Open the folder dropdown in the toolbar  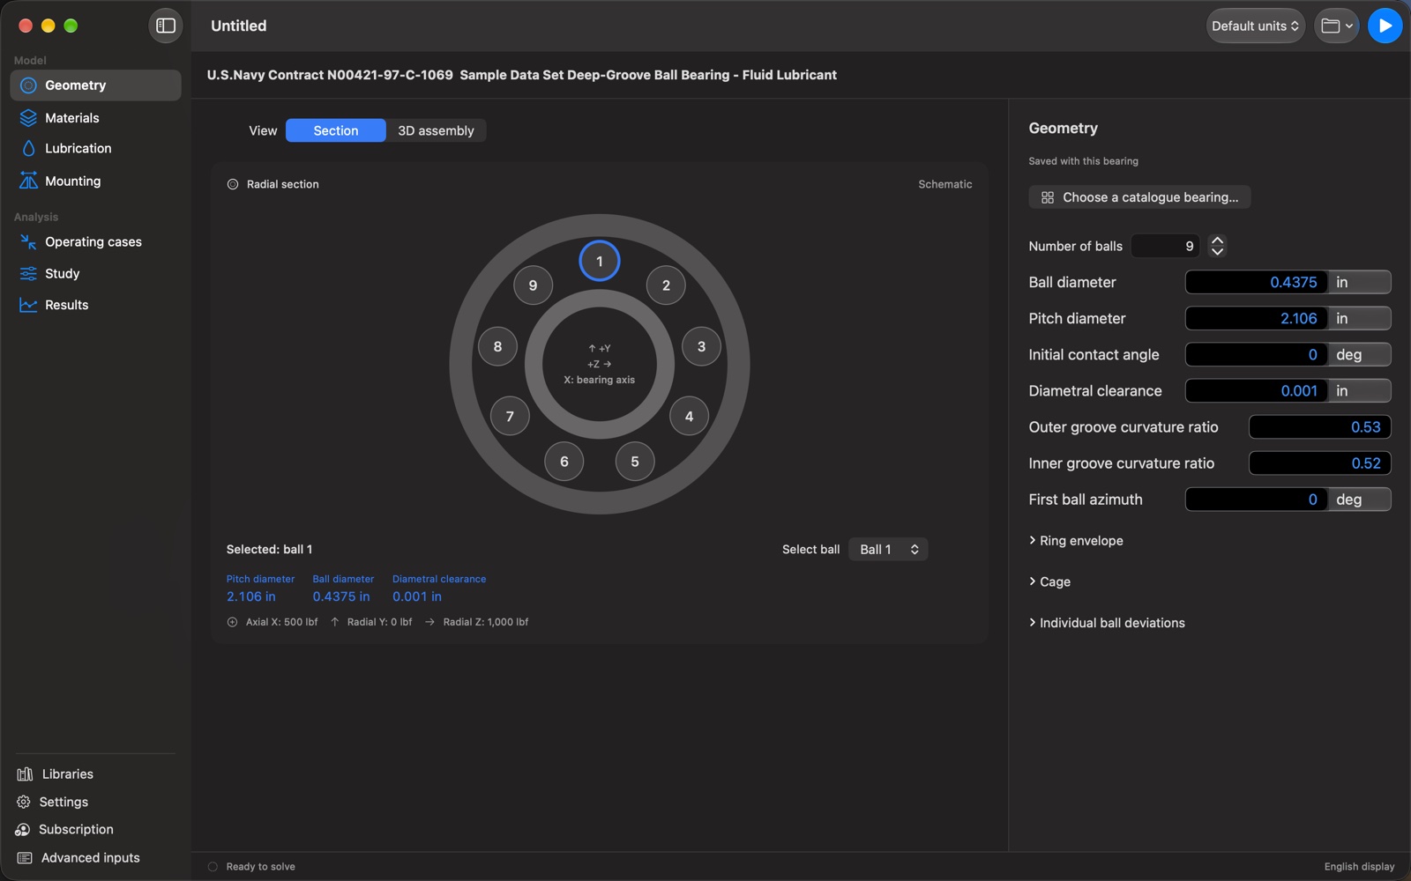[1337, 26]
